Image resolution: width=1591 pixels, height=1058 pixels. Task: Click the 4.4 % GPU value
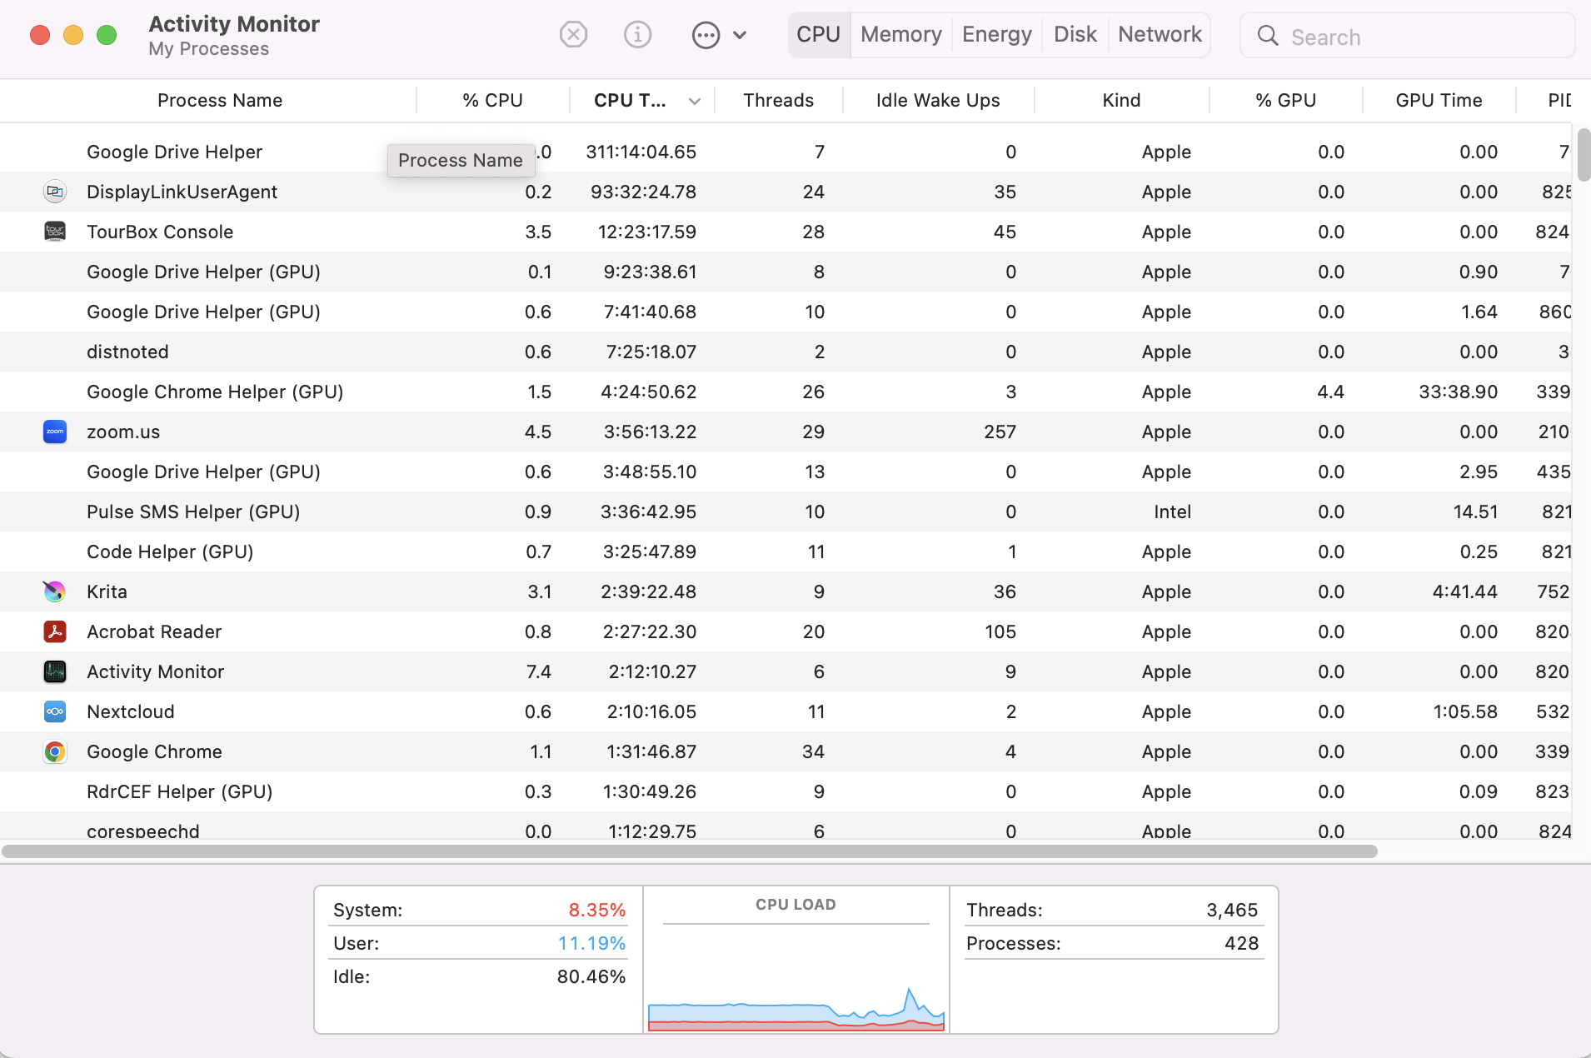[1330, 392]
